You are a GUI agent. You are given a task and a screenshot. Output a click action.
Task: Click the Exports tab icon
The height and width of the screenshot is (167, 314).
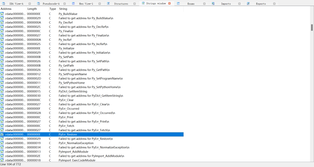point(249,4)
